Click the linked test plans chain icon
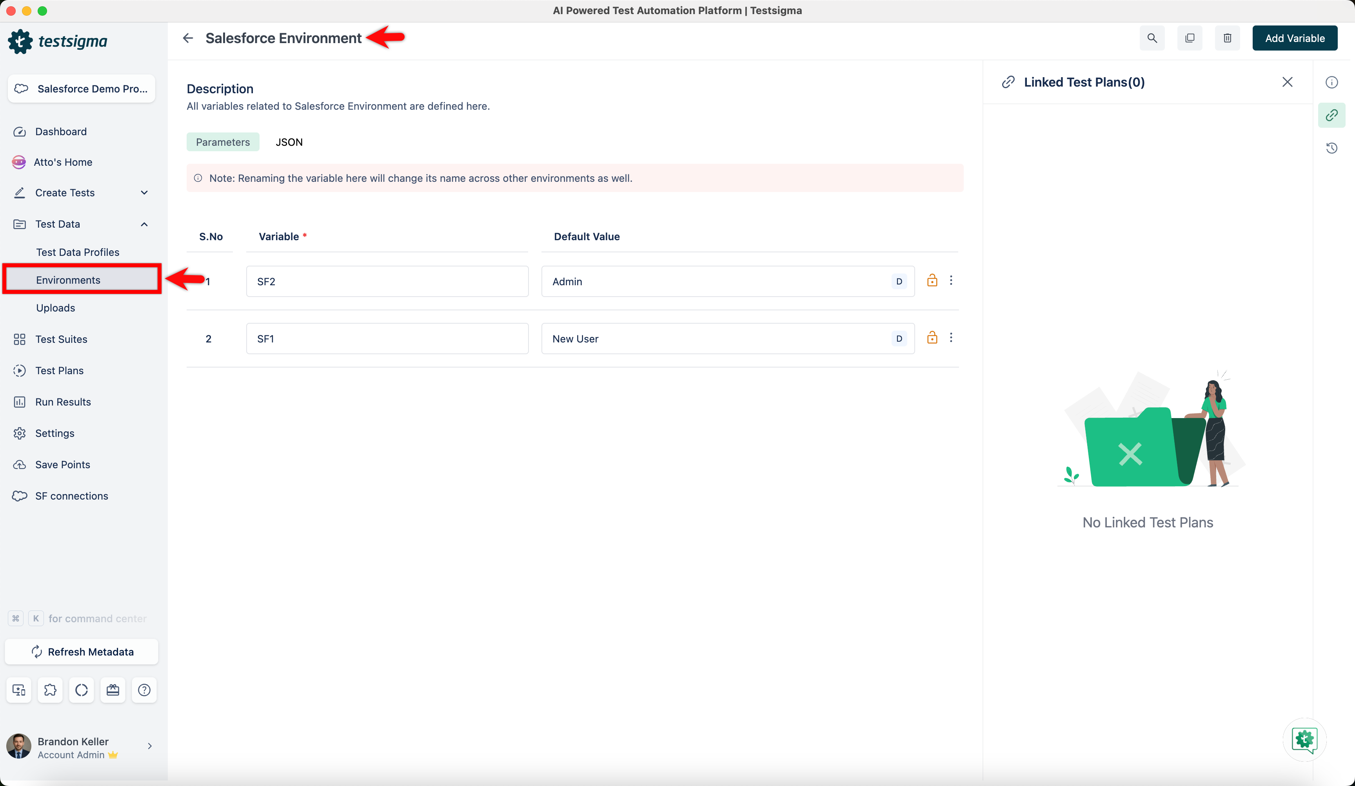 click(1331, 115)
